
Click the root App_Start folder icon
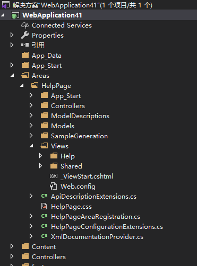pos(25,65)
